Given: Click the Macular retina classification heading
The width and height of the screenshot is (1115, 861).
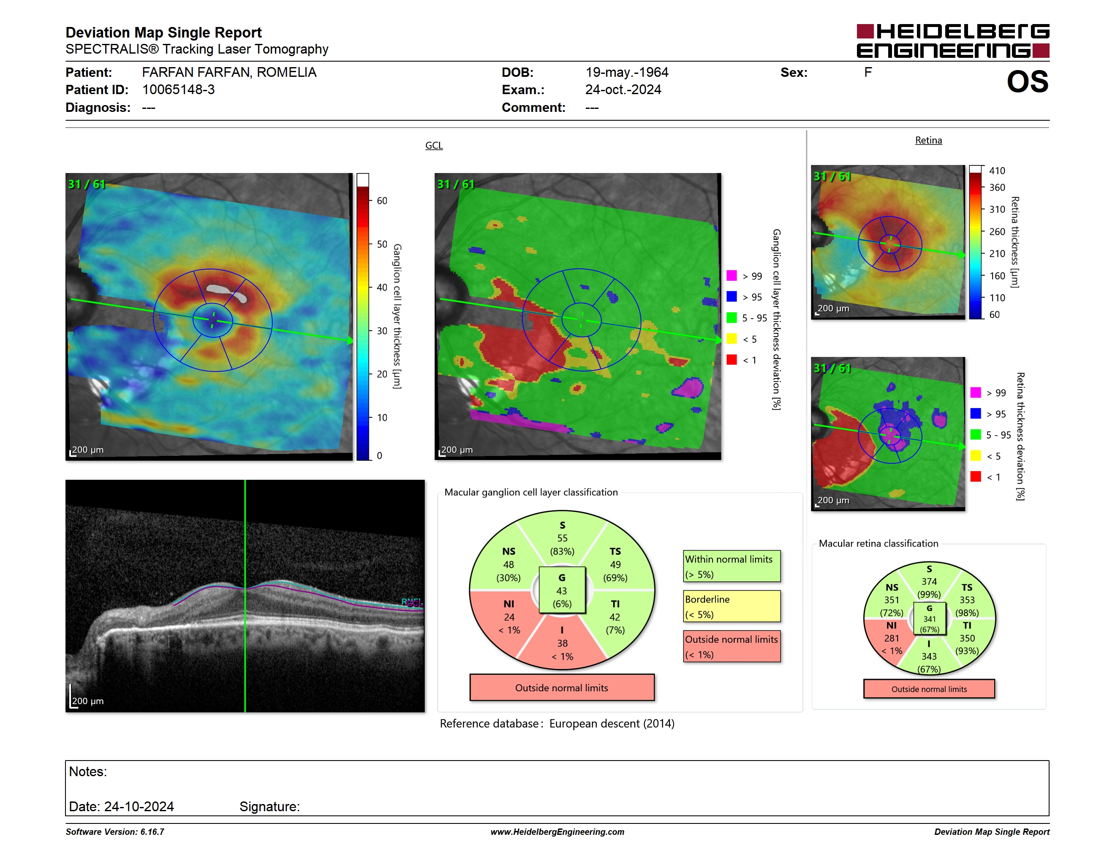Looking at the screenshot, I should [x=878, y=543].
